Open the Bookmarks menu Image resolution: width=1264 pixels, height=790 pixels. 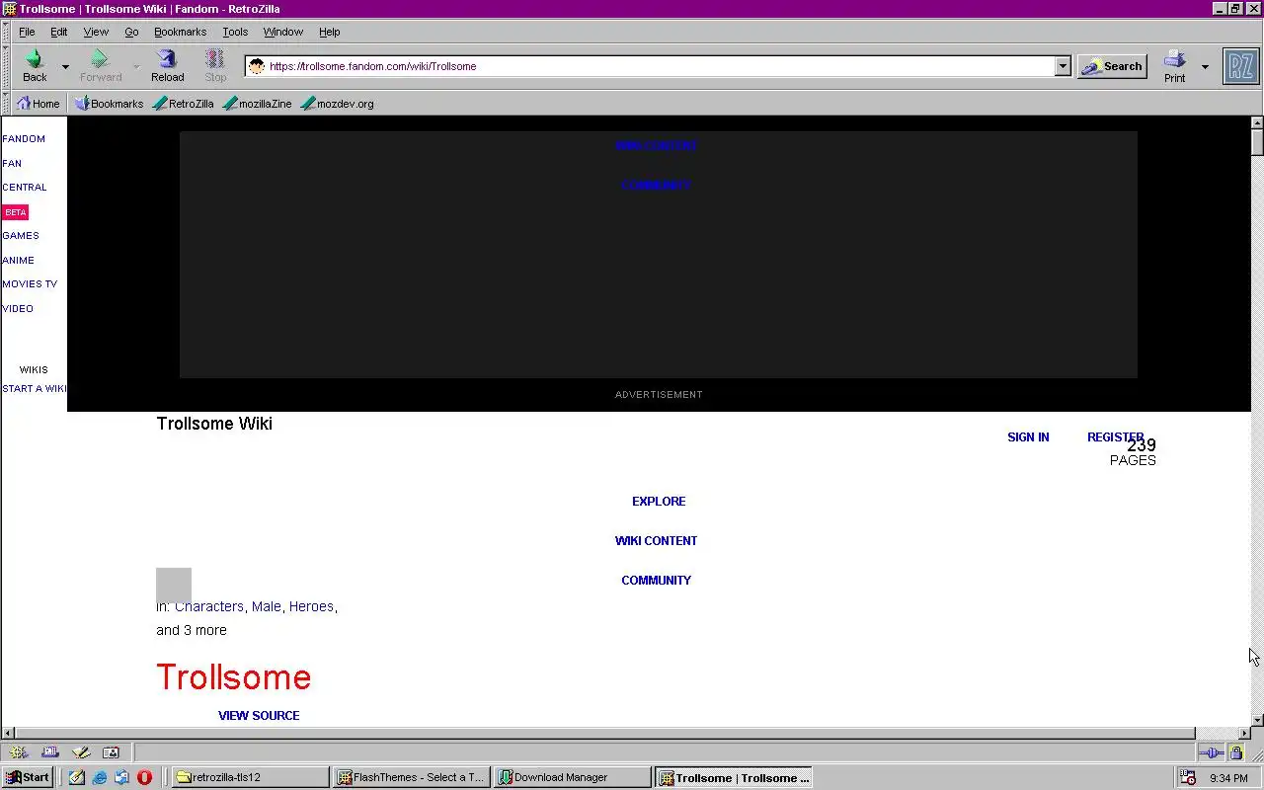click(180, 32)
